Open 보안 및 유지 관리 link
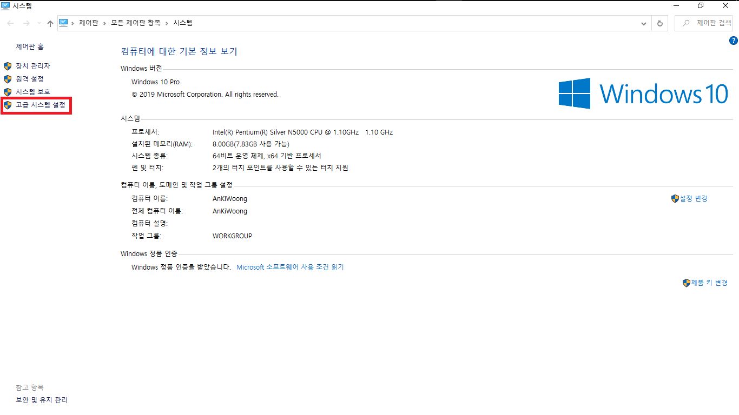 pos(42,400)
